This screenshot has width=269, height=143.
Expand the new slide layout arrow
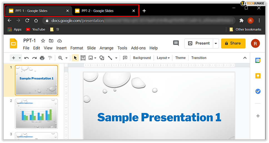click(20, 58)
